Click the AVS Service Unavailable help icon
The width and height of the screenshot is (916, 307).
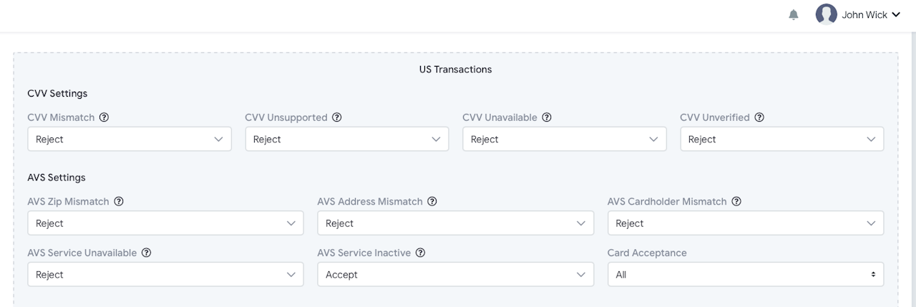[x=146, y=253]
